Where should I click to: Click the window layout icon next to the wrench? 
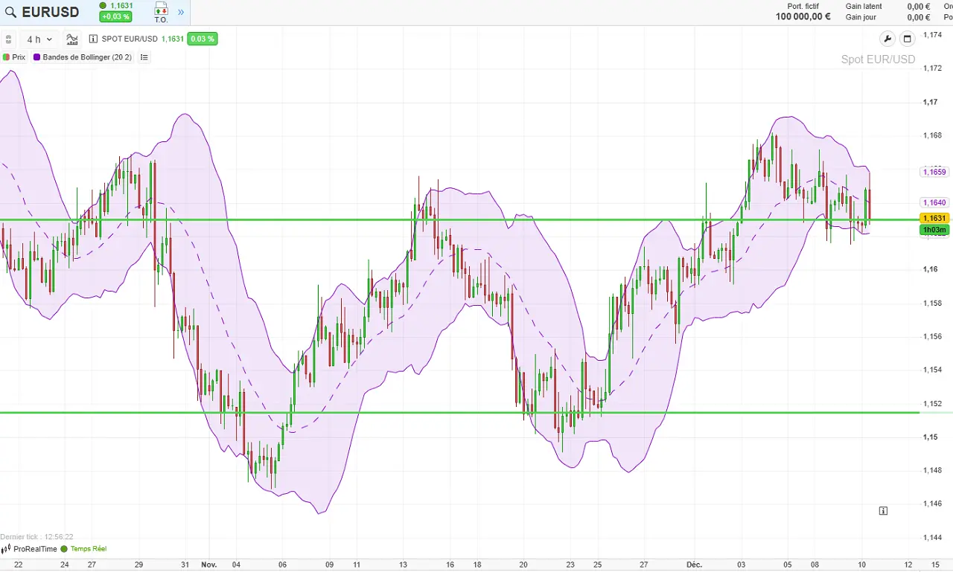(907, 39)
